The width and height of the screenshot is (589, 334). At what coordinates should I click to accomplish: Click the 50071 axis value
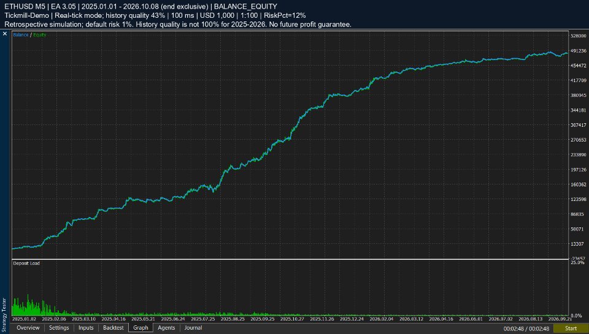click(x=579, y=229)
